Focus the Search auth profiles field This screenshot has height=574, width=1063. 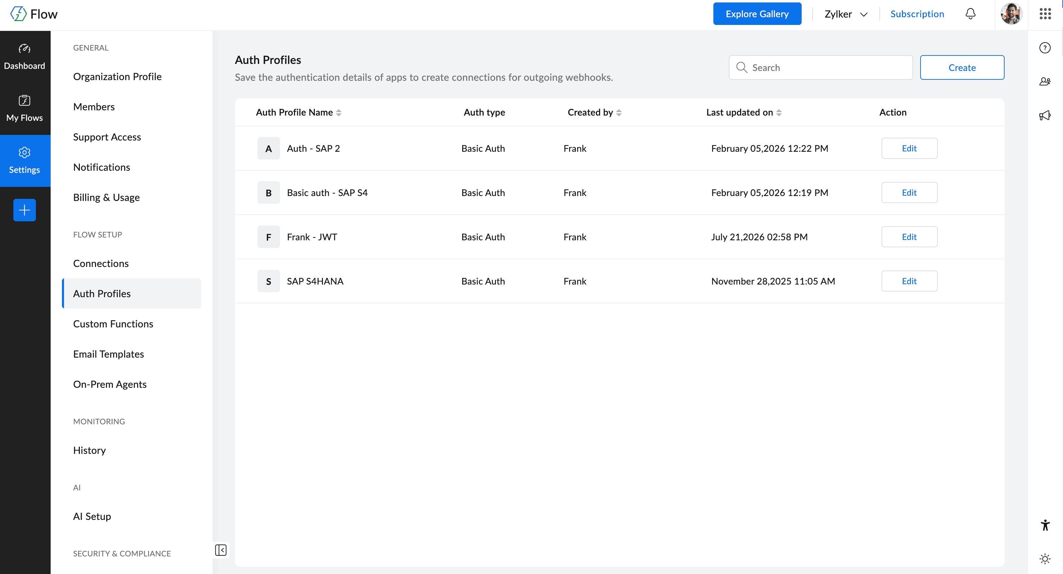[x=820, y=67]
